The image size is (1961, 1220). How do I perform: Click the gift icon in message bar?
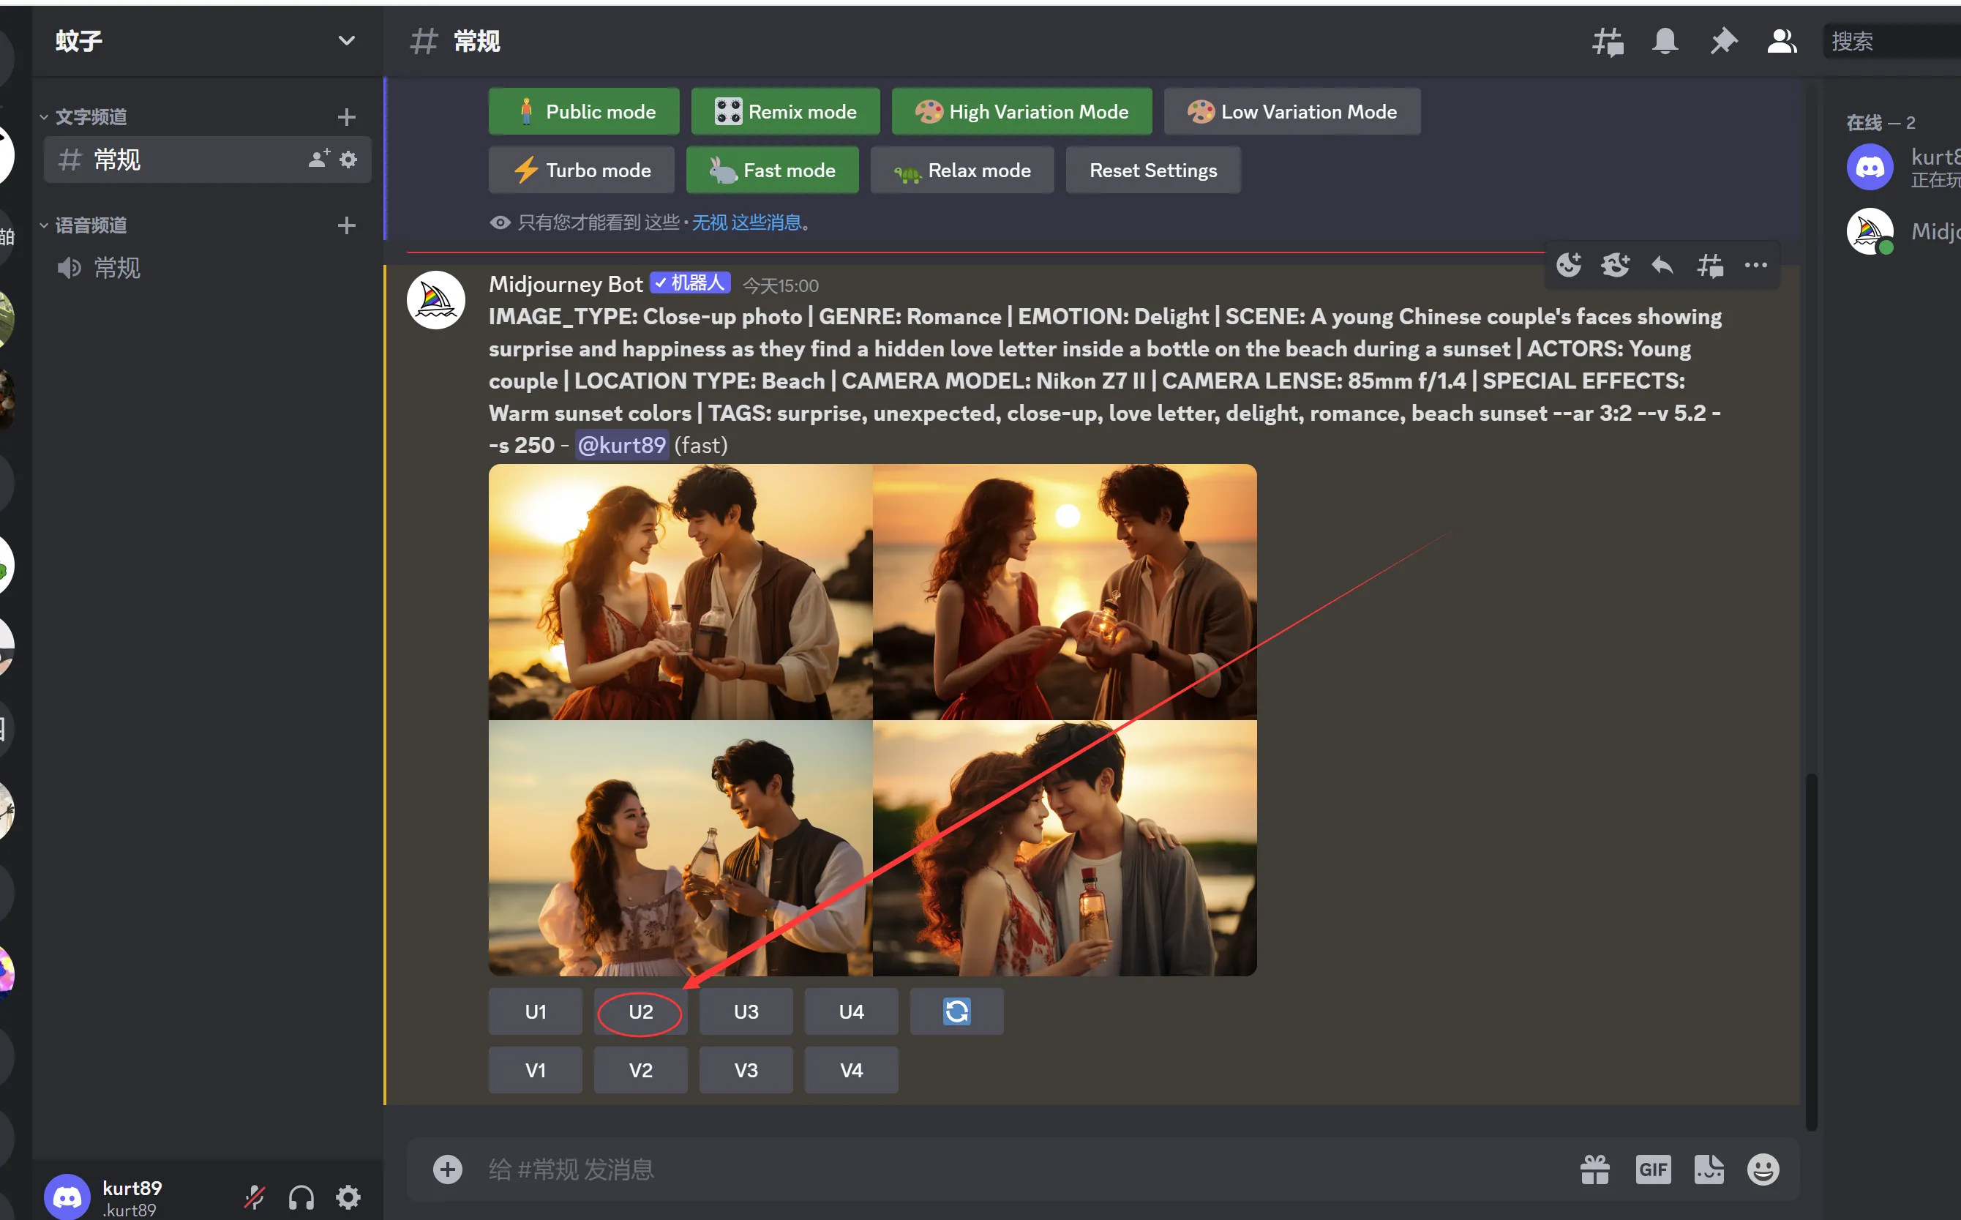click(x=1594, y=1170)
